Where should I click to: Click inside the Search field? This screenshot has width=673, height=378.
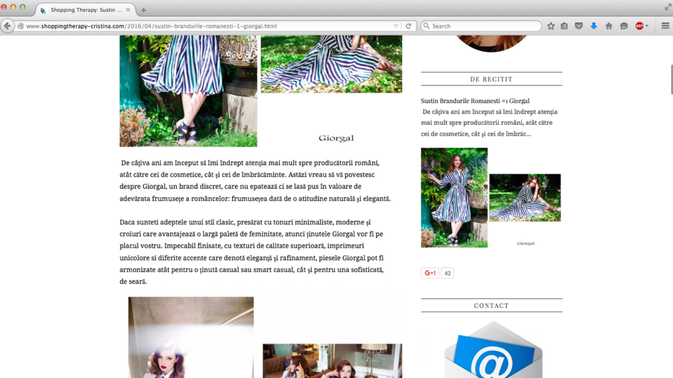tap(483, 26)
